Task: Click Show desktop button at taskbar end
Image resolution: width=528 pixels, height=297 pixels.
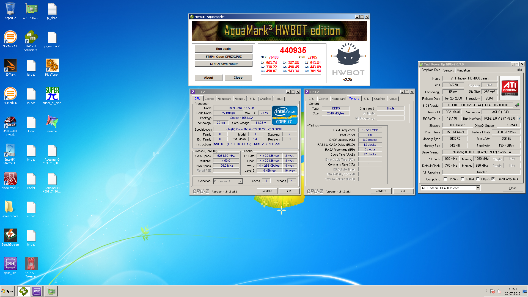Action: [x=525, y=291]
